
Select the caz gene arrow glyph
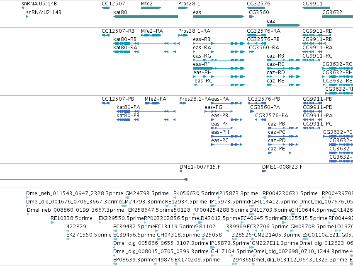pos(283,25)
